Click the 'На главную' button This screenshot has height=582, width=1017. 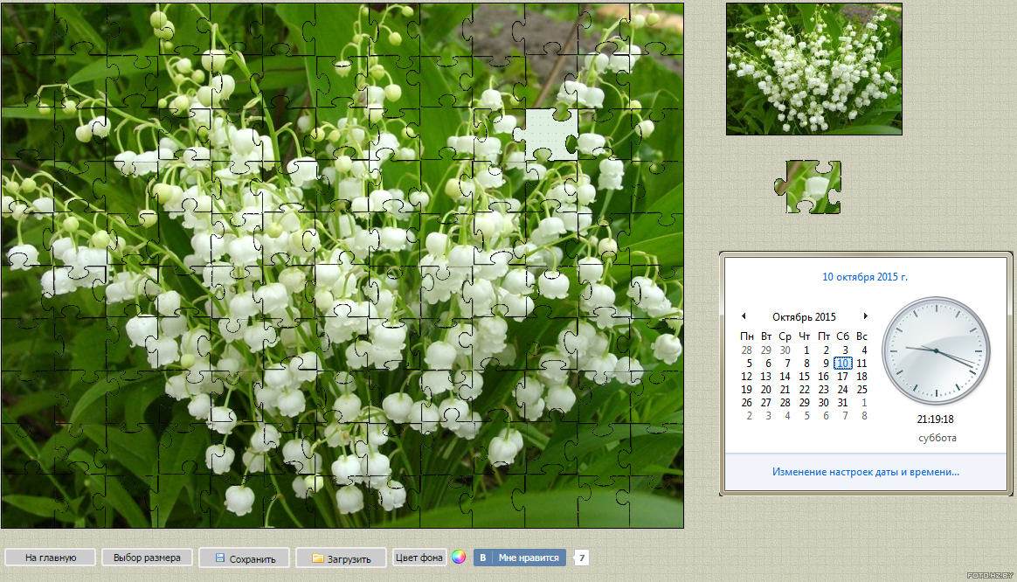51,558
